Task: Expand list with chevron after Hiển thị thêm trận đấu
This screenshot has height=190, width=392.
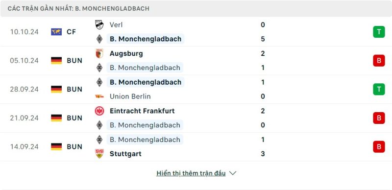Action: click(233, 173)
